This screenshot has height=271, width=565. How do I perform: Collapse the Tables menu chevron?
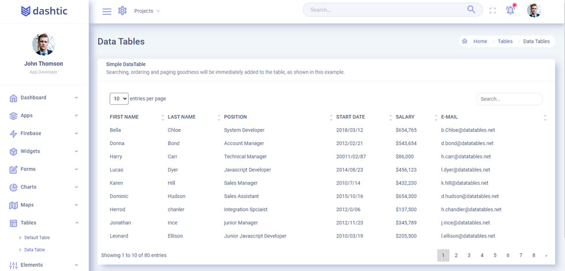[x=77, y=223]
